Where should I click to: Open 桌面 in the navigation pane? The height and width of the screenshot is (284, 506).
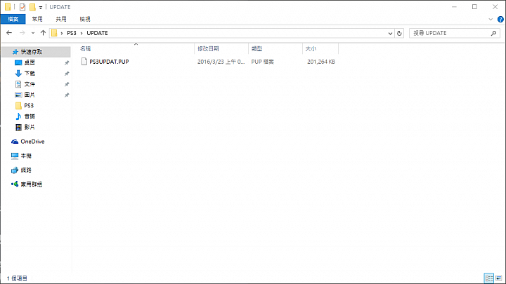pos(30,62)
